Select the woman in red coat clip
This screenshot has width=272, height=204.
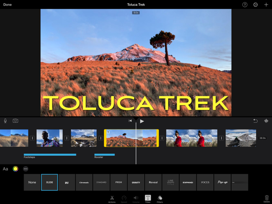[192, 138]
